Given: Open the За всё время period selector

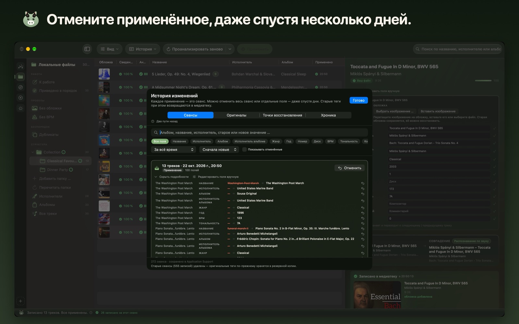Looking at the screenshot, I should [x=174, y=150].
